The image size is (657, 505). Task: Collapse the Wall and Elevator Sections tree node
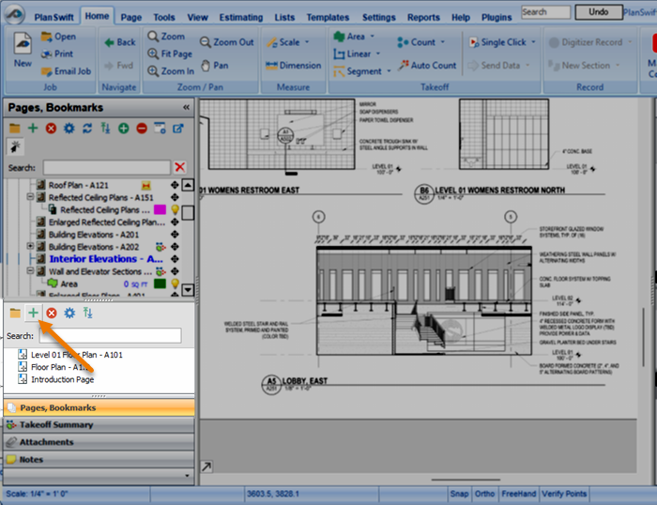click(30, 270)
